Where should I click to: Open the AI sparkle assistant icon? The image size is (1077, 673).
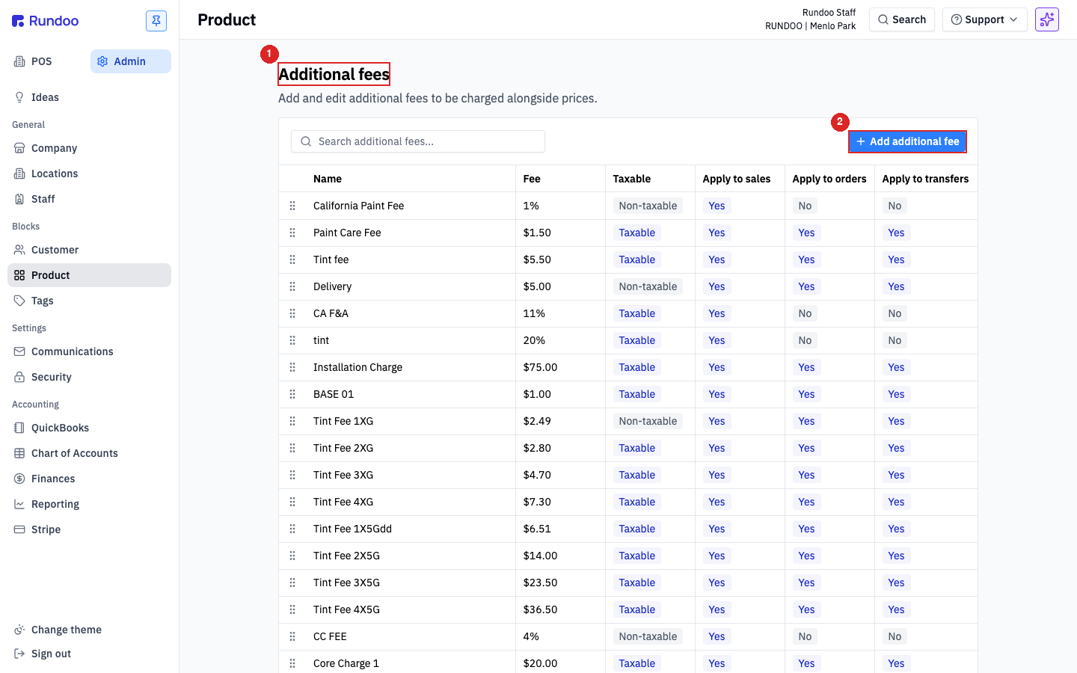pos(1047,19)
